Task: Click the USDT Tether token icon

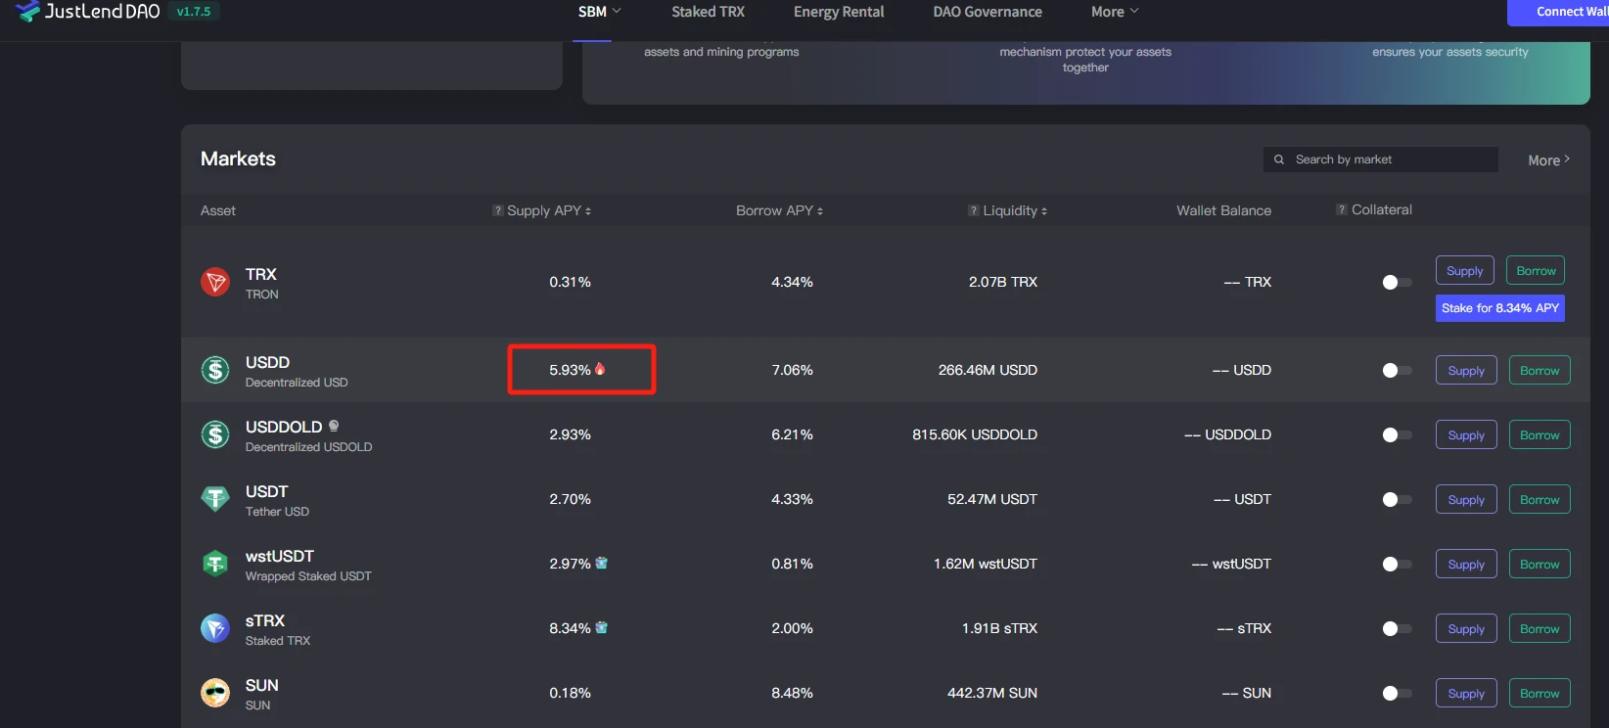Action: point(215,499)
